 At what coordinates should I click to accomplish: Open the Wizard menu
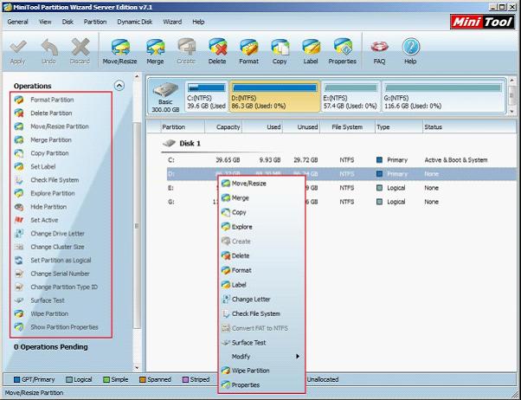click(x=172, y=22)
